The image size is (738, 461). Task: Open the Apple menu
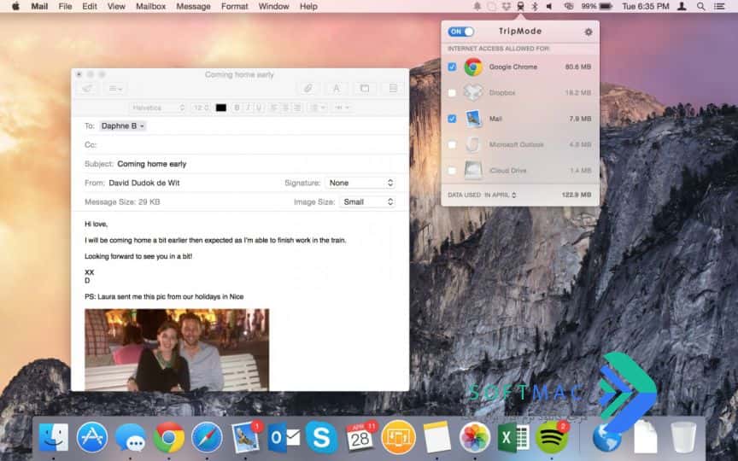pyautogui.click(x=15, y=6)
